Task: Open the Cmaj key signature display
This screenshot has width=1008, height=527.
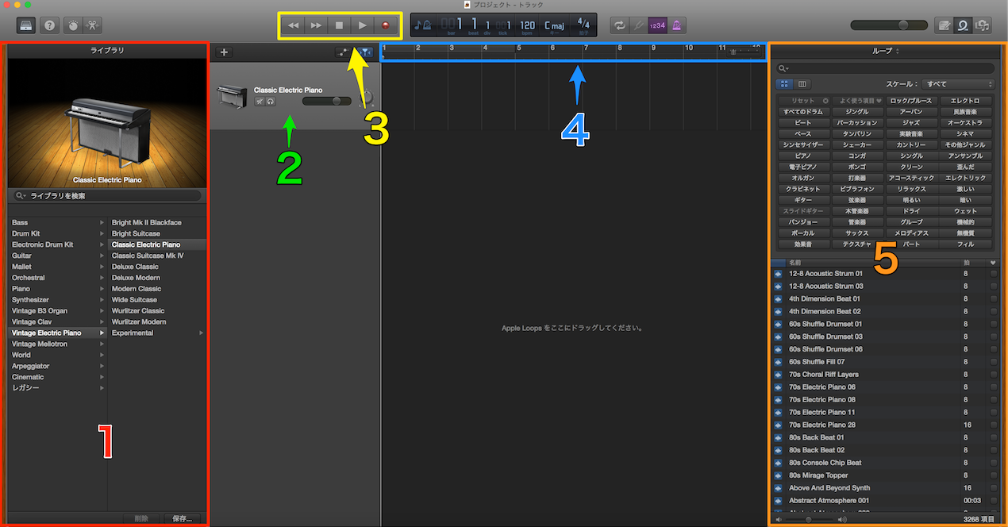Action: (x=554, y=25)
